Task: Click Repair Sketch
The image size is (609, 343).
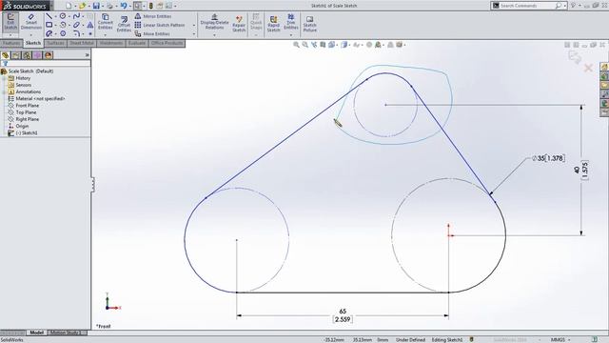Action: point(239,24)
